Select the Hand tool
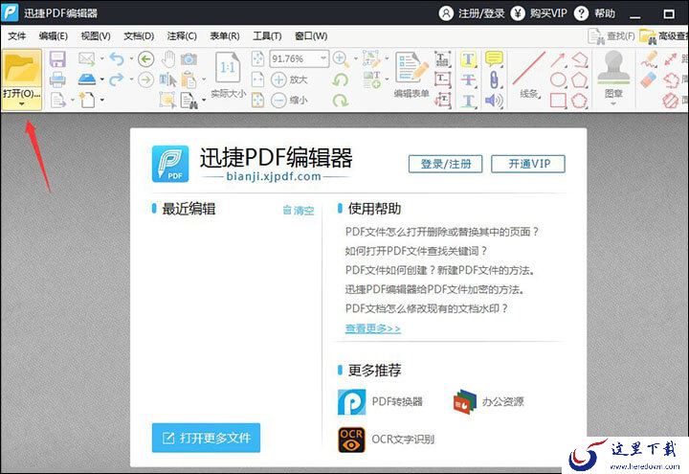Image resolution: width=689 pixels, height=474 pixels. [x=167, y=59]
